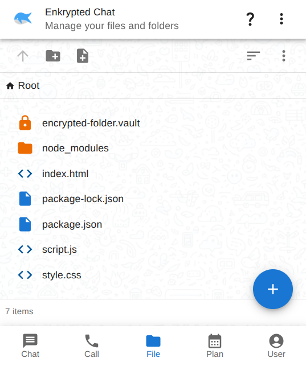Open the Plan tab
The width and height of the screenshot is (306, 366).
[x=215, y=346]
